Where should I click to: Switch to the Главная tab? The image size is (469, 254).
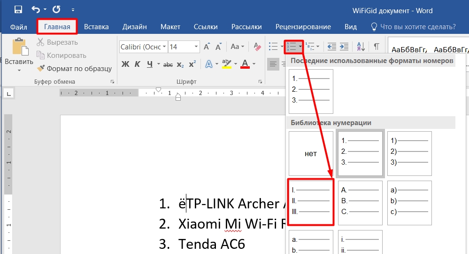click(x=57, y=27)
